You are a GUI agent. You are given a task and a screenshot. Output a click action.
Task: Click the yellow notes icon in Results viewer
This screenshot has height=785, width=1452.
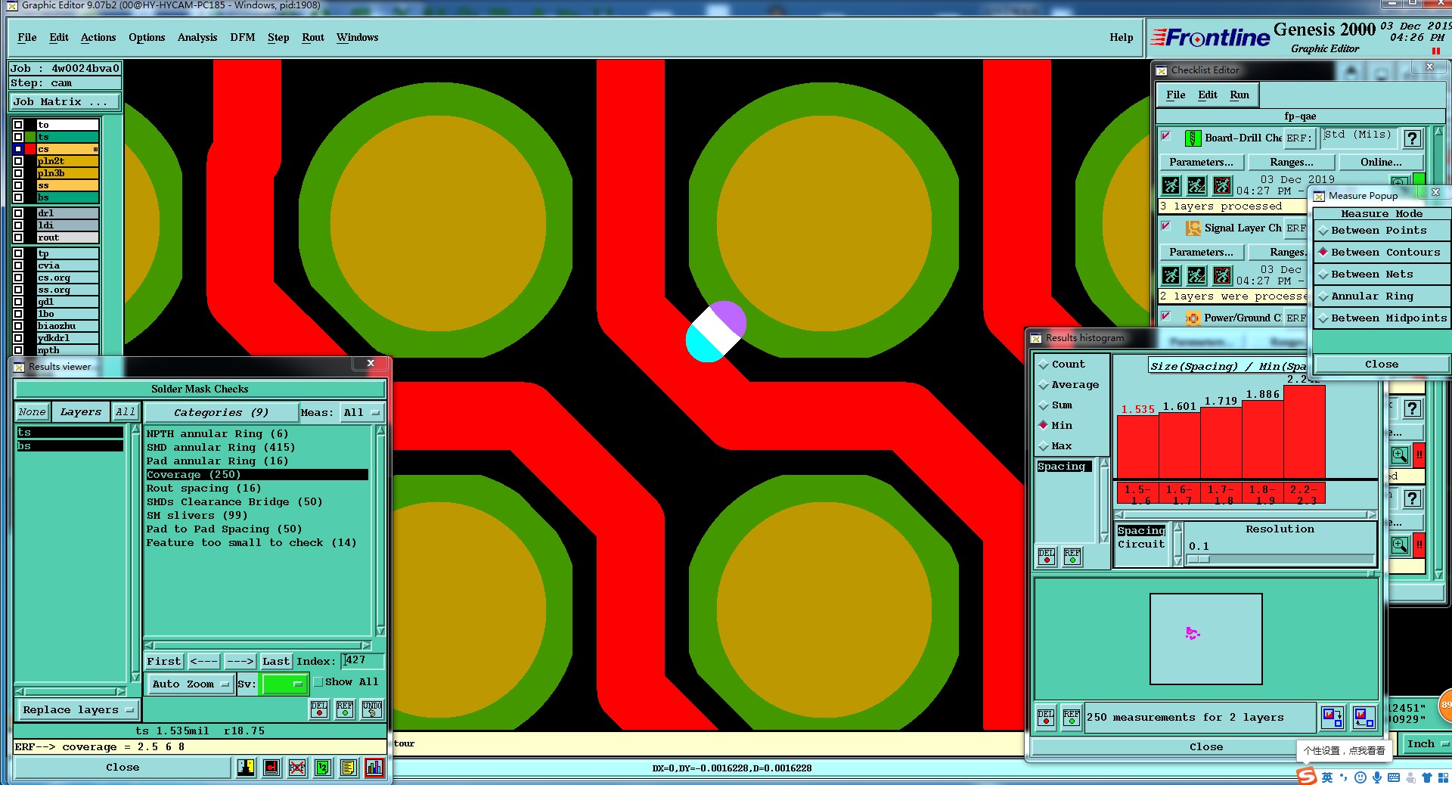tap(348, 768)
